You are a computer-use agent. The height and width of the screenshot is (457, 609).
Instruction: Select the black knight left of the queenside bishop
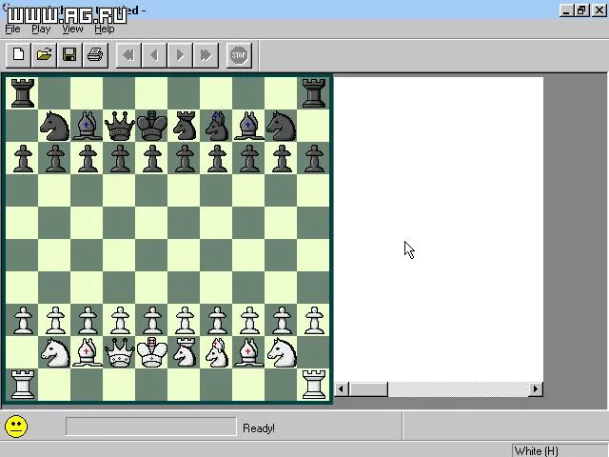coord(55,126)
